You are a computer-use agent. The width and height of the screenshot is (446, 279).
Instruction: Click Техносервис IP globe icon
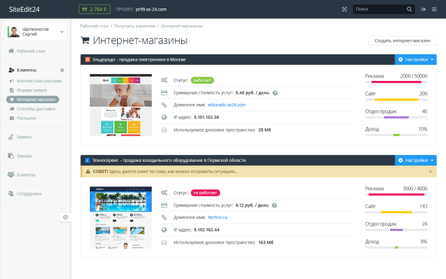(164, 229)
